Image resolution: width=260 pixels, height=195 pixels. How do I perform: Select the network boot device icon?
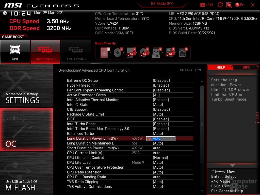point(183,53)
